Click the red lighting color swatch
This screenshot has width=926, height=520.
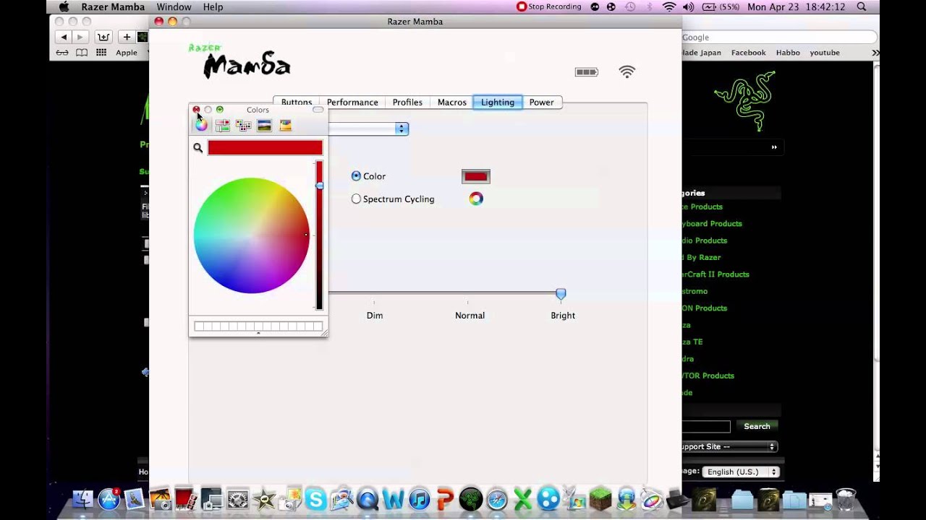(476, 176)
